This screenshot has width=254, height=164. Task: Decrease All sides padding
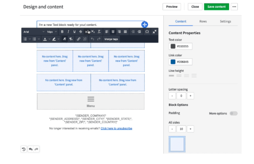pyautogui.click(x=172, y=129)
